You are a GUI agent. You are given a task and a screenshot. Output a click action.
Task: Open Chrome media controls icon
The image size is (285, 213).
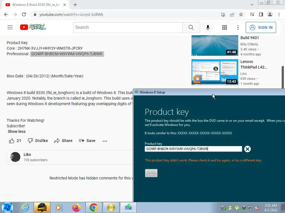[x=252, y=14]
